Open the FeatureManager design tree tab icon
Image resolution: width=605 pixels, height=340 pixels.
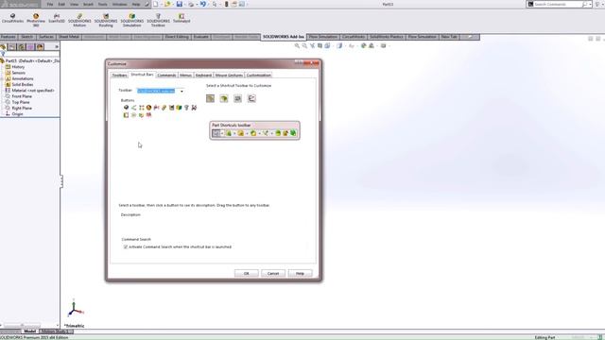(3, 47)
